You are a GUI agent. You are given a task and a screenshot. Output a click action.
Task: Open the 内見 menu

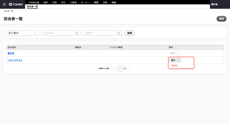point(55,2)
